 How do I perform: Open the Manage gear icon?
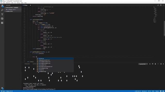2,88
